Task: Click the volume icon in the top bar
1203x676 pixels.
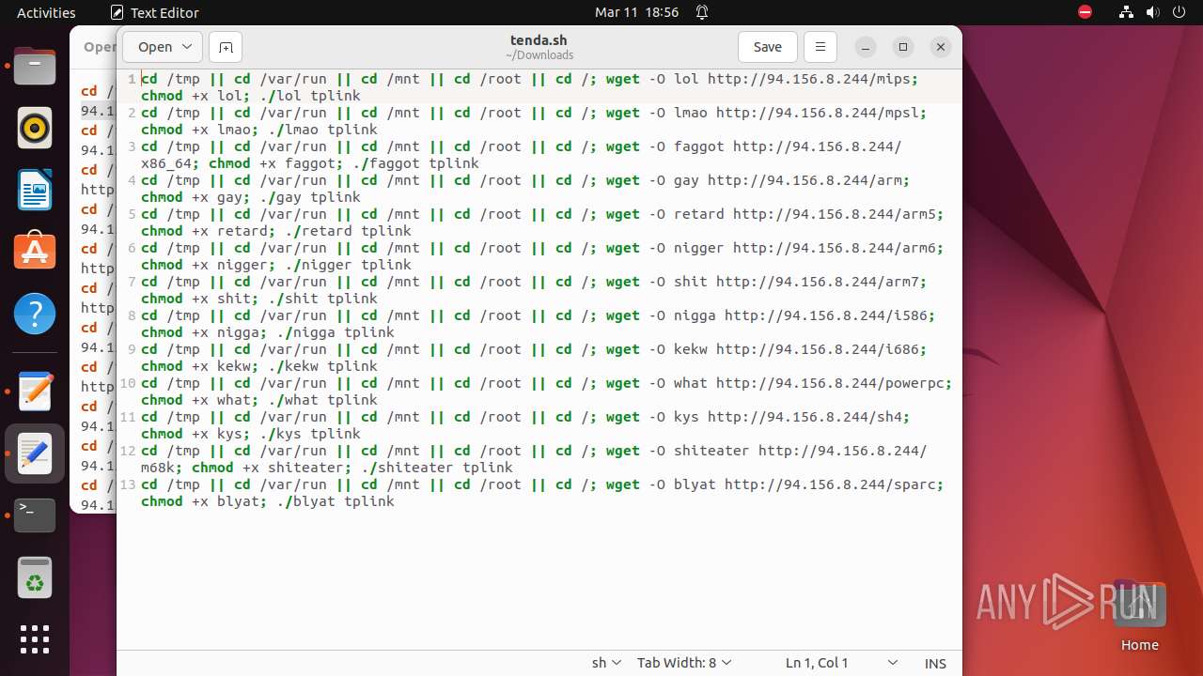Action: (1152, 12)
